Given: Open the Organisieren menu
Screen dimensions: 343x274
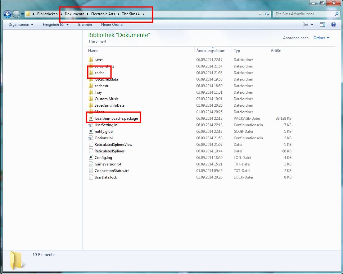Looking at the screenshot, I should point(21,25).
